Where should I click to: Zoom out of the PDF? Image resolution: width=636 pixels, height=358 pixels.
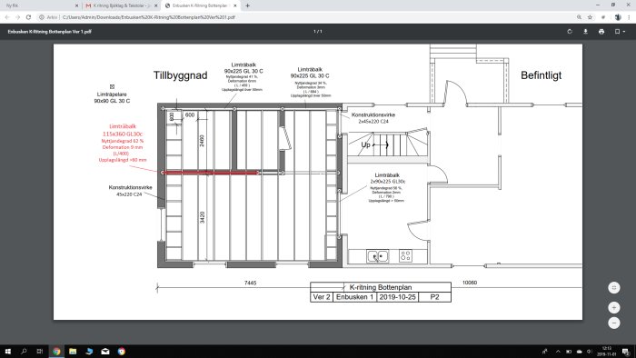pos(613,323)
